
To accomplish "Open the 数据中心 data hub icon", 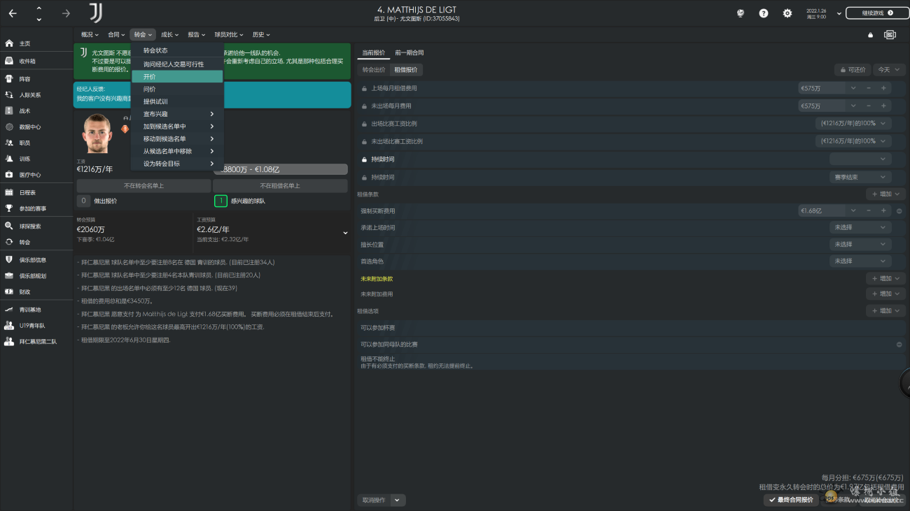I will tap(9, 127).
